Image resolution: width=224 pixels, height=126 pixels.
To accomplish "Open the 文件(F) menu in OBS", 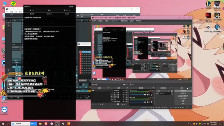I will coord(94,21).
